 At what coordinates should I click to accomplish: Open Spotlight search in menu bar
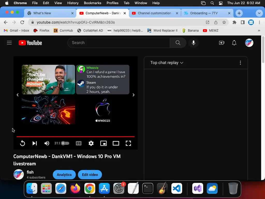point(212,3)
